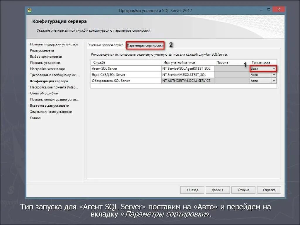Click Настройка компонента Datab... step
Viewport: 300px width, 225px height.
54,87
